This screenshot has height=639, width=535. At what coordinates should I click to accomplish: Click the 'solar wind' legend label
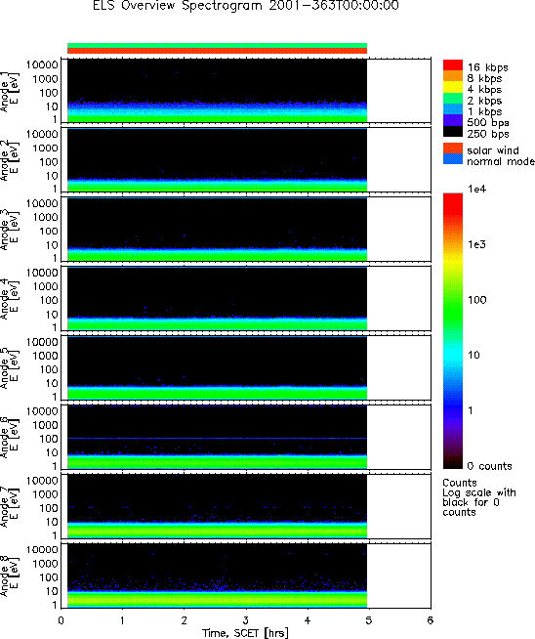(x=493, y=149)
